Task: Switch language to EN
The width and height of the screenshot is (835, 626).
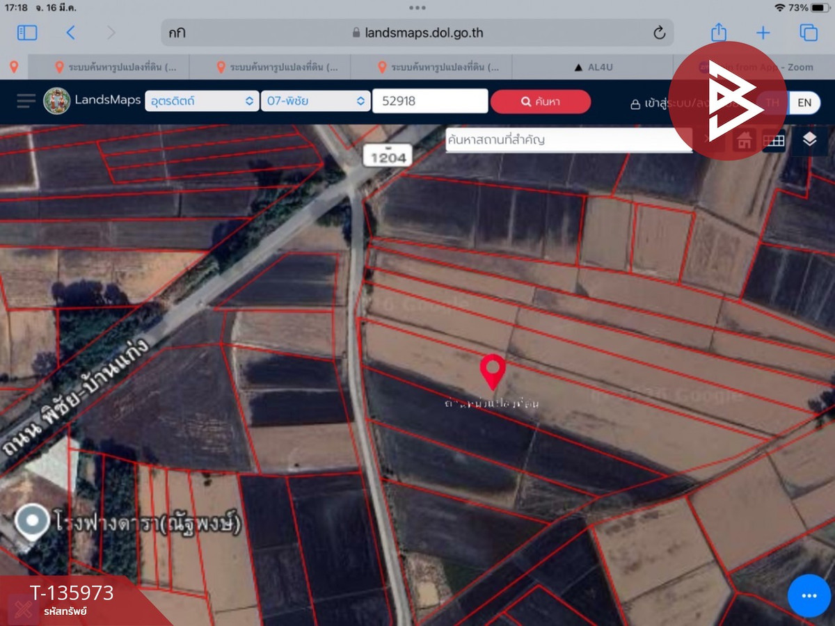Action: click(804, 102)
